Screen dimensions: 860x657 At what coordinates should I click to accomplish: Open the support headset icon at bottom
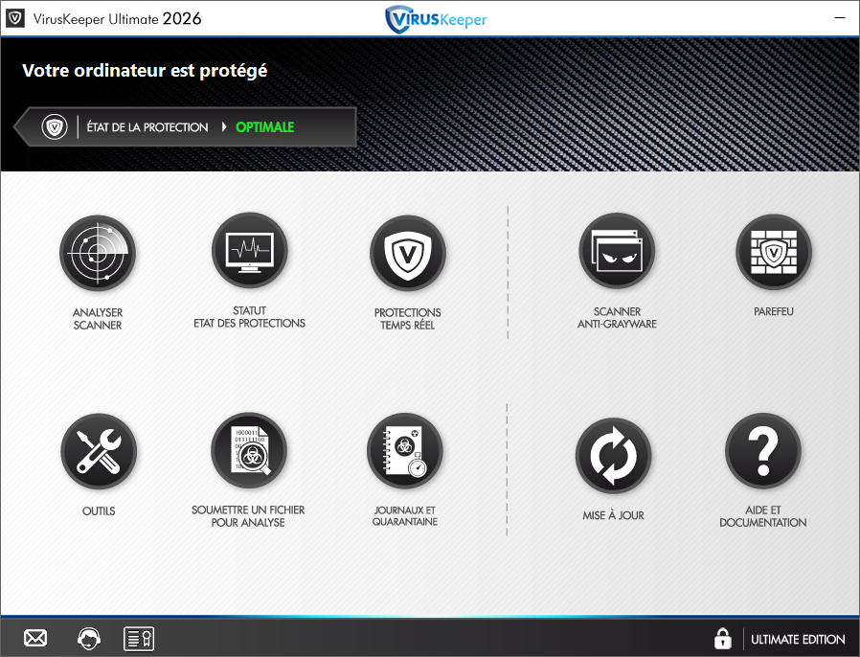[x=88, y=638]
